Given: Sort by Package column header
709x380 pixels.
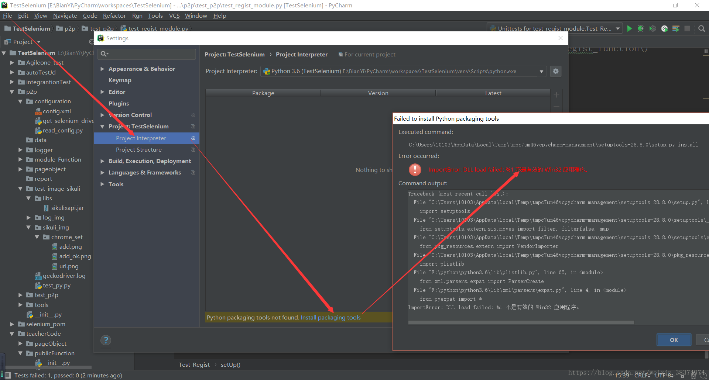Looking at the screenshot, I should pos(263,93).
